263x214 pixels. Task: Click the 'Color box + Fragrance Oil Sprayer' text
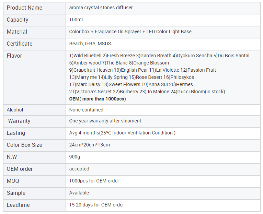click(x=105, y=32)
